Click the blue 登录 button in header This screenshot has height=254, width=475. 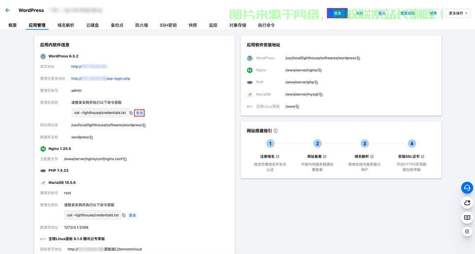(x=337, y=13)
